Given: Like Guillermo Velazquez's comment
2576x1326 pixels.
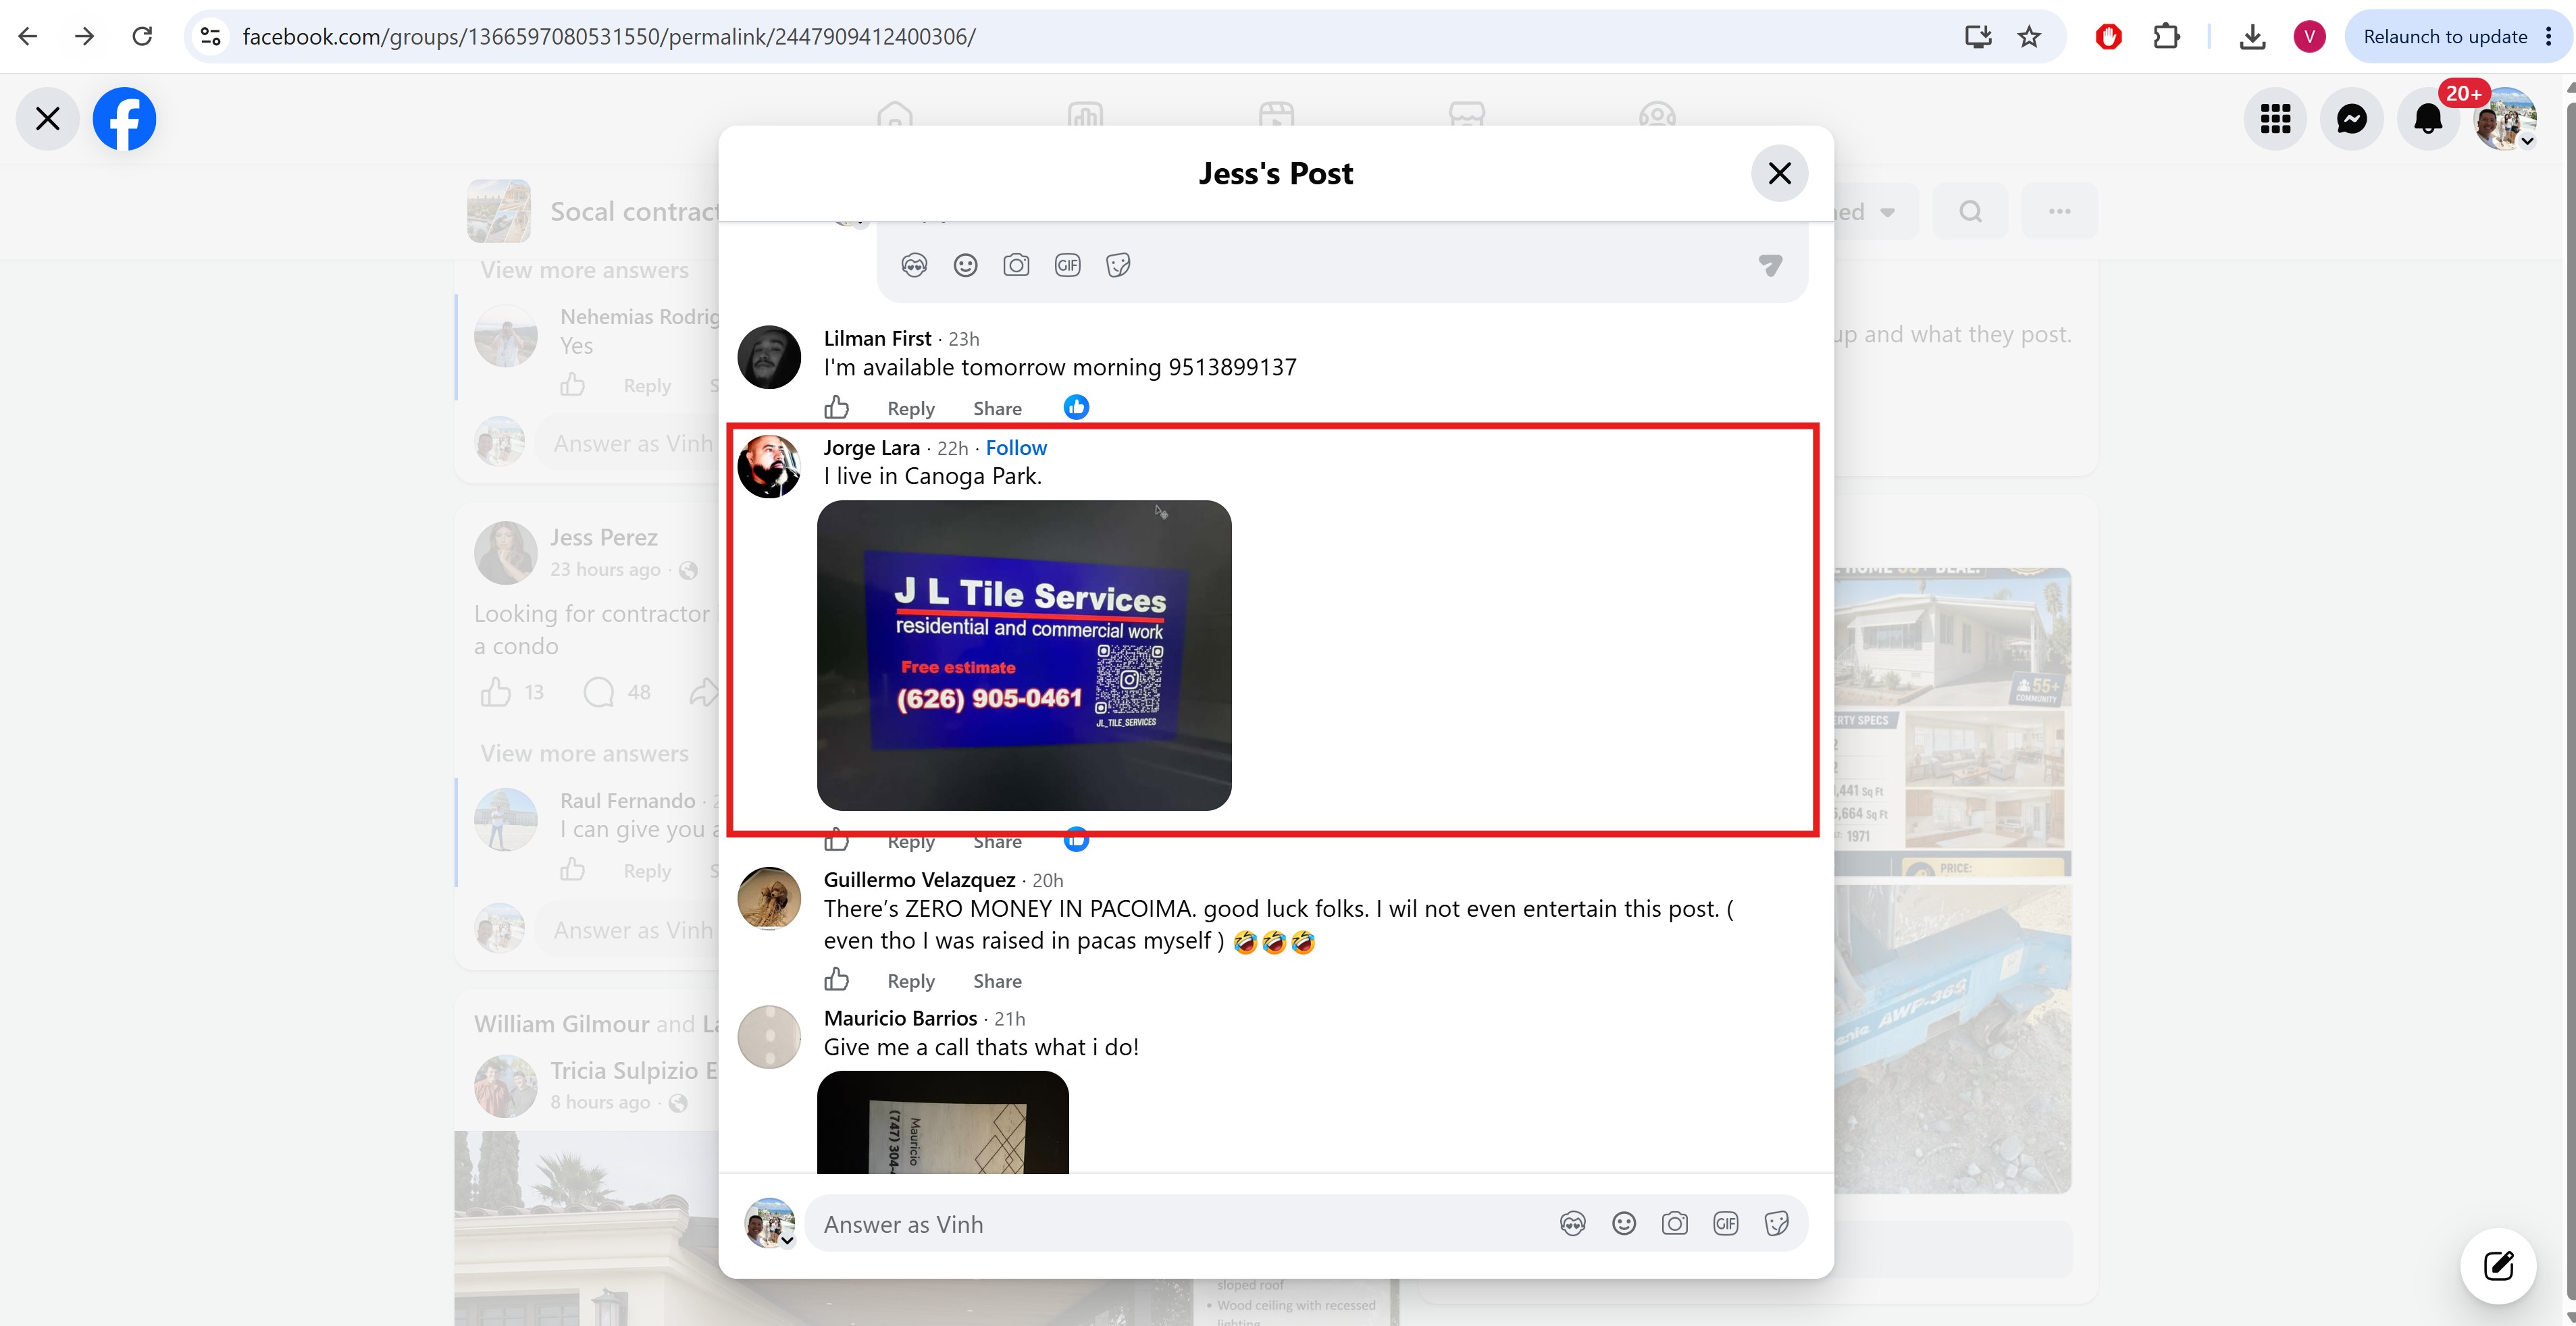Looking at the screenshot, I should (836, 979).
